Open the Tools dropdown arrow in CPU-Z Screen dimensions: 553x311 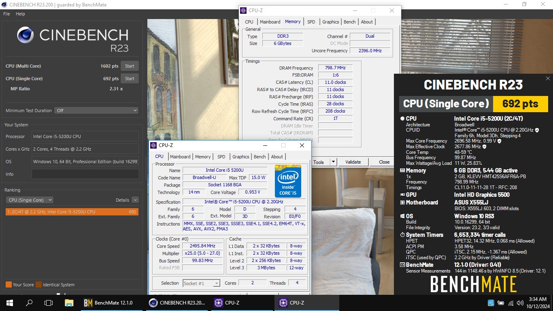(x=334, y=162)
